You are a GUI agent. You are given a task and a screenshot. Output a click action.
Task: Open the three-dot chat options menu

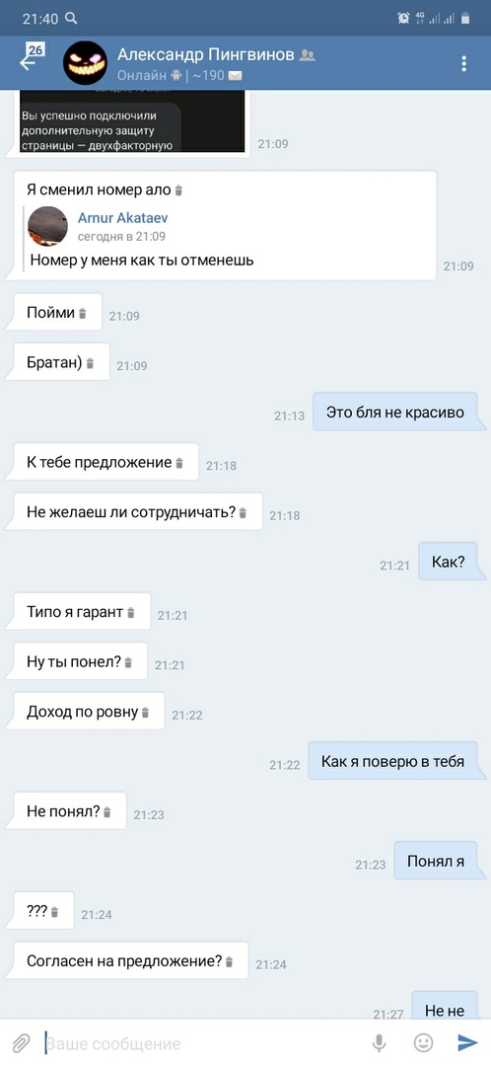[x=463, y=63]
